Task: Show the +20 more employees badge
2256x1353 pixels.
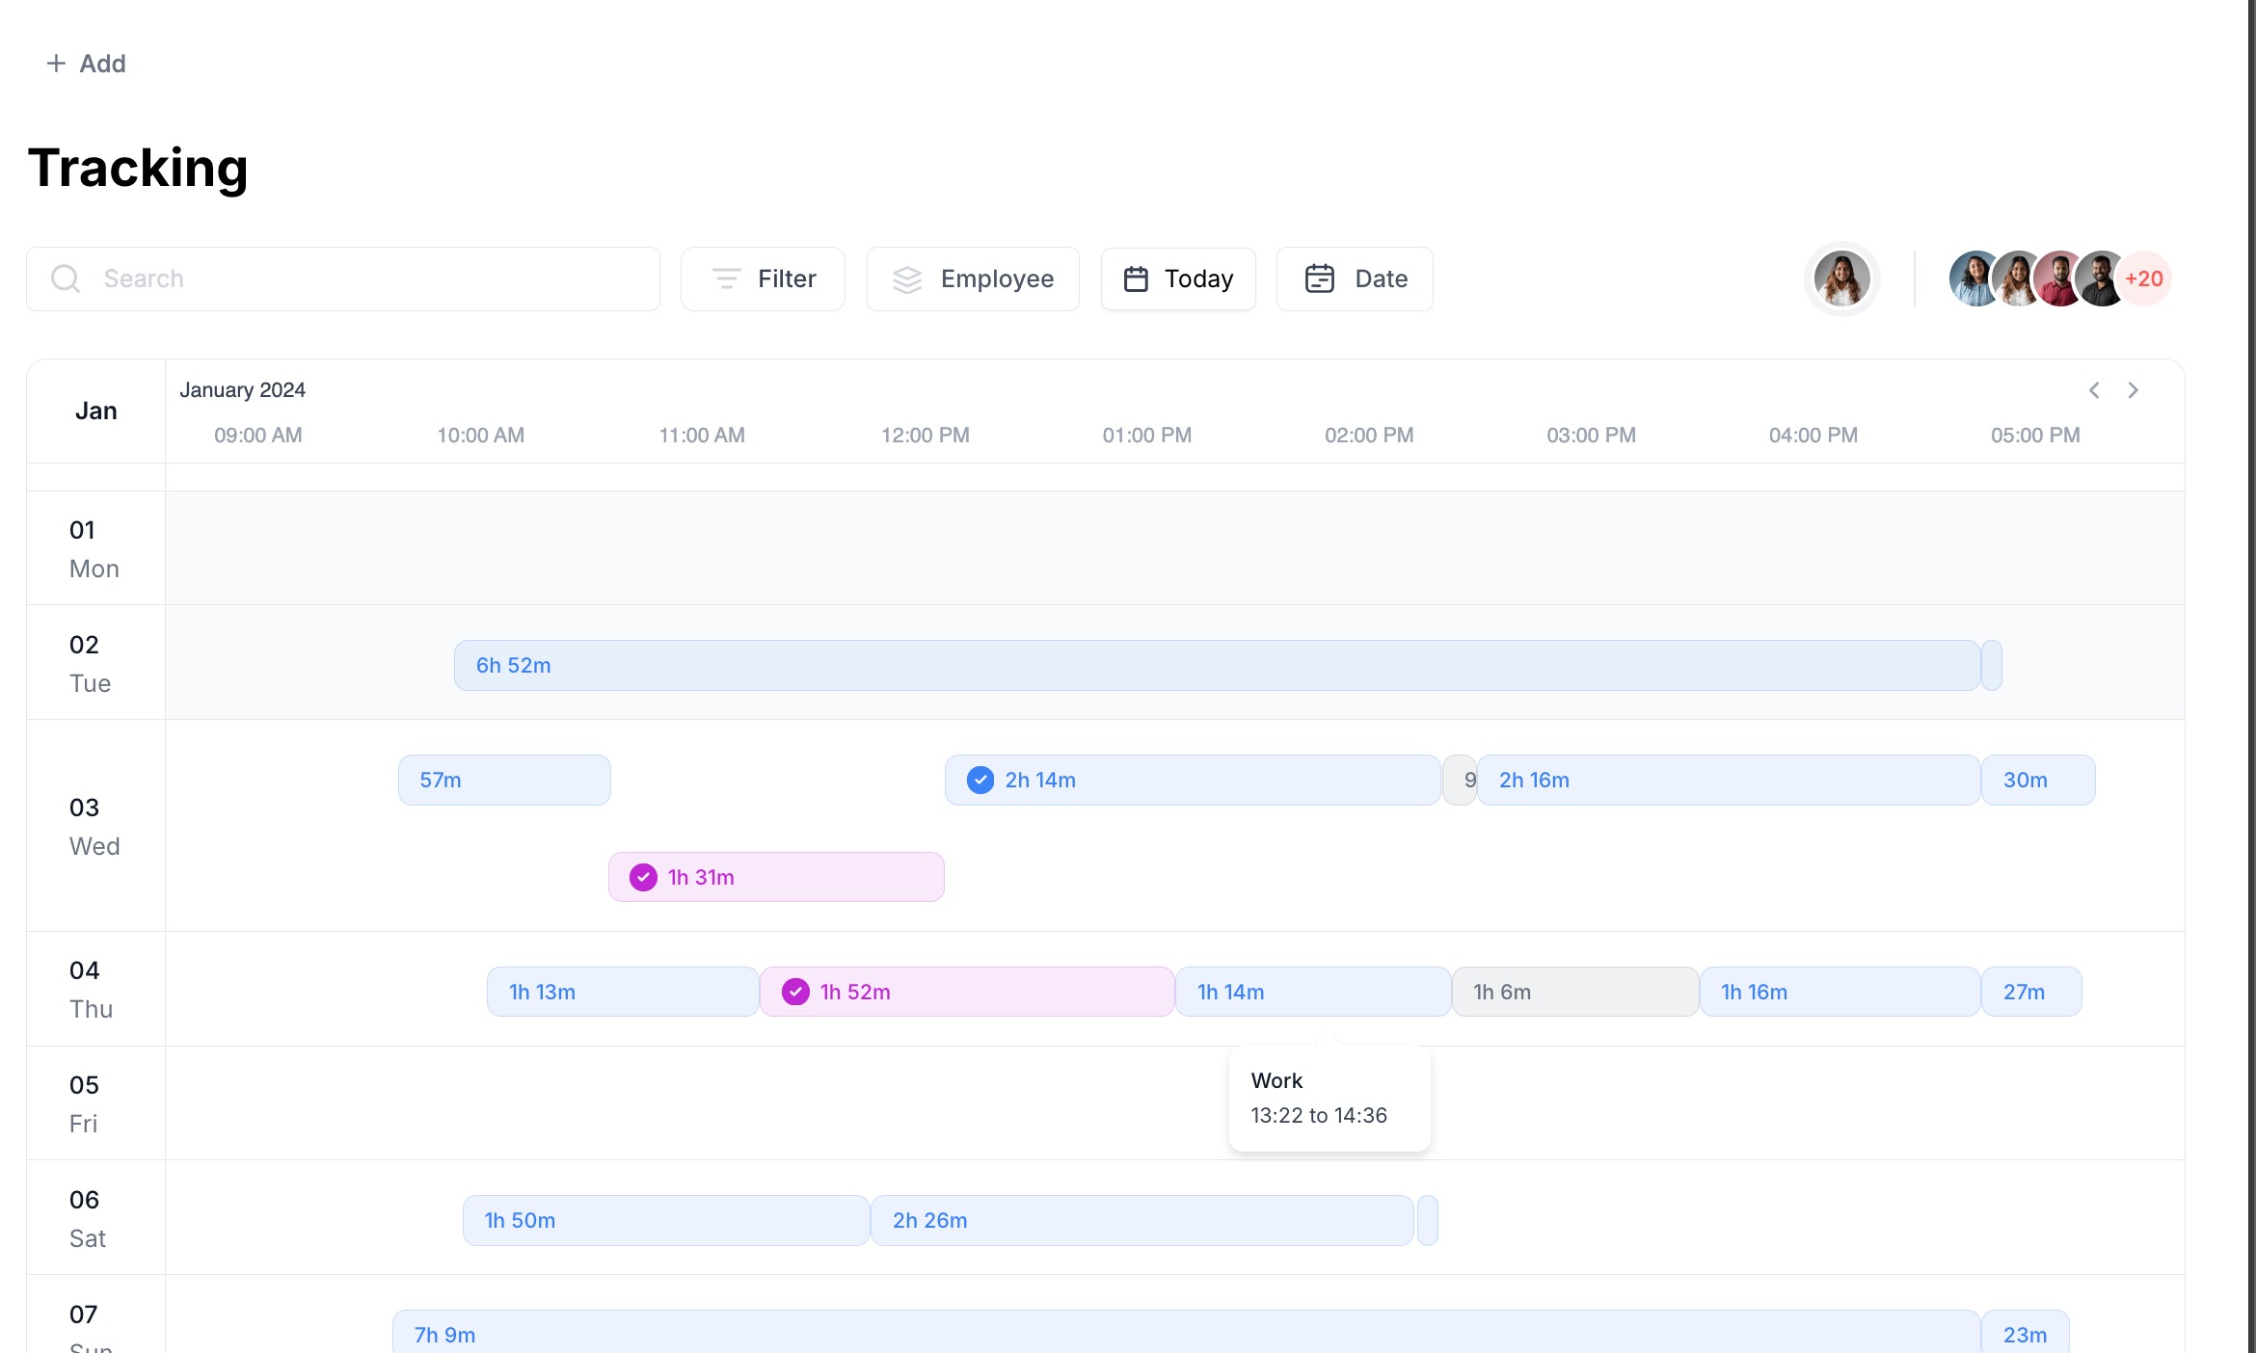Action: click(x=2144, y=279)
